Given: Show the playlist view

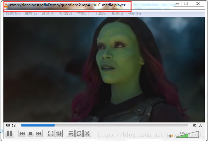Looking at the screenshot, I should pyautogui.click(x=71, y=133).
